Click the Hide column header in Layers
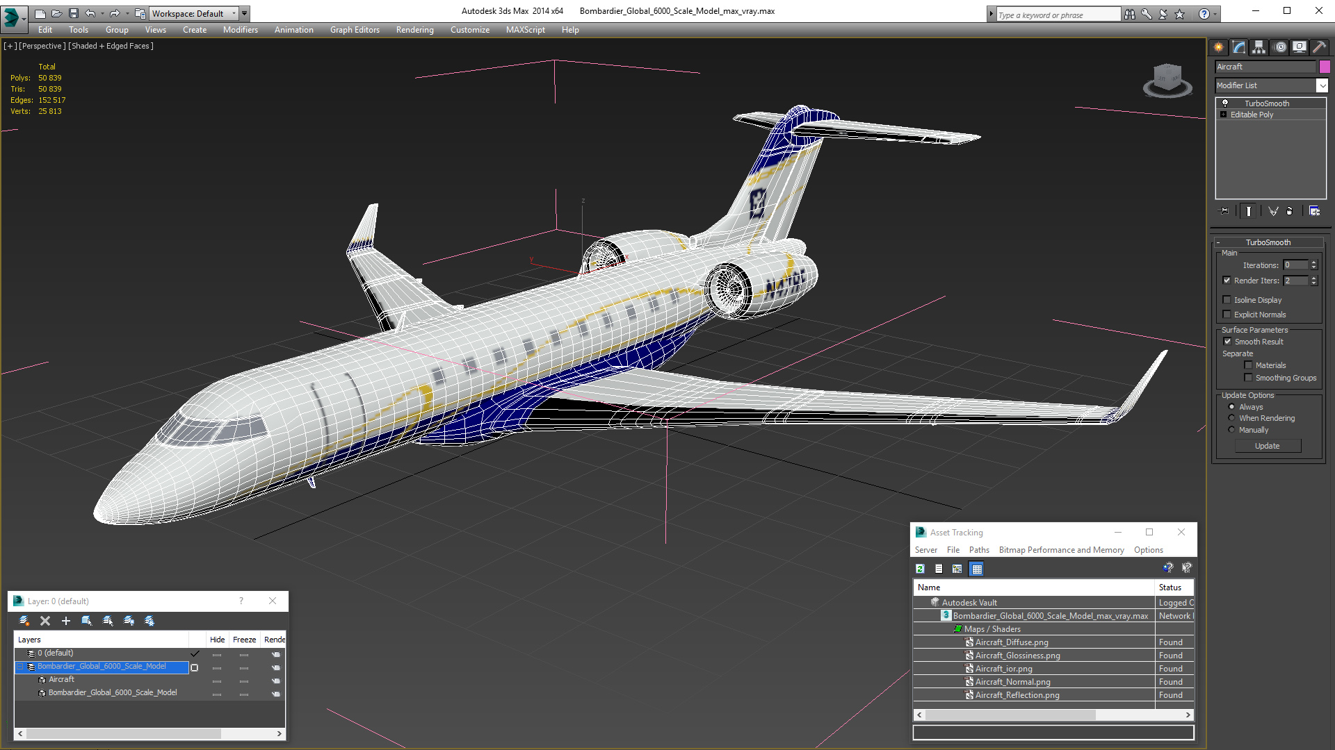 217,640
